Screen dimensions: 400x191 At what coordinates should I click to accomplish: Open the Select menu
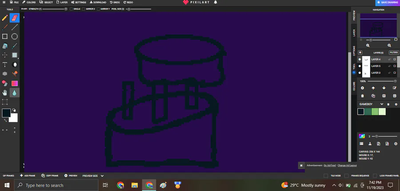pos(46,2)
